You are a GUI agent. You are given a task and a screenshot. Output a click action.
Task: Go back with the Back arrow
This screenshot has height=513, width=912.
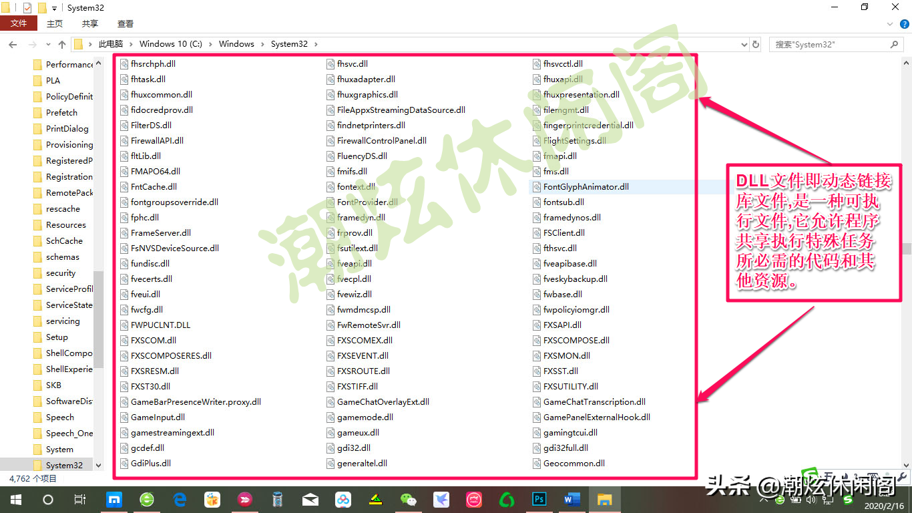click(13, 44)
